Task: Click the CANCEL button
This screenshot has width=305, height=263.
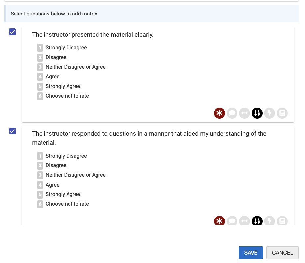Action: [x=282, y=253]
